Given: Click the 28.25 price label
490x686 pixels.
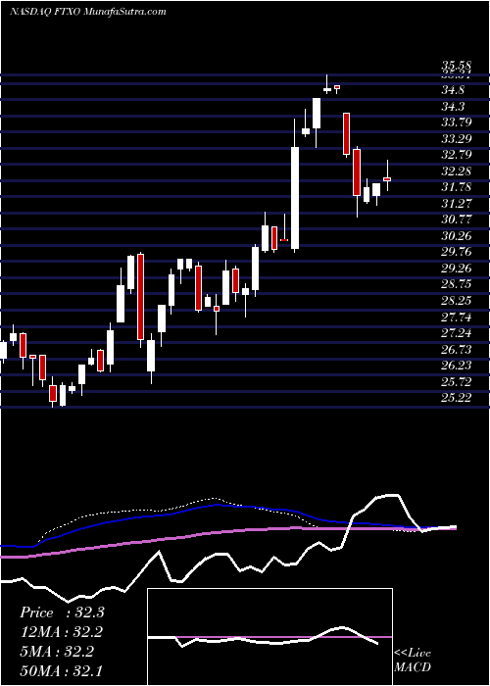Looking at the screenshot, I should click(457, 301).
